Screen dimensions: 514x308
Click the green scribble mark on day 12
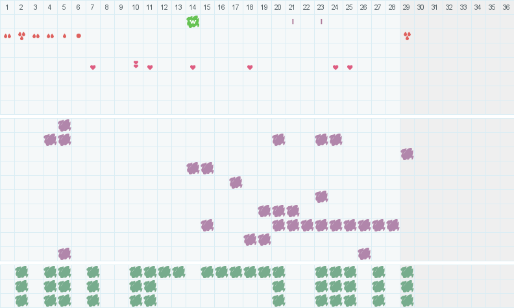tap(164, 272)
